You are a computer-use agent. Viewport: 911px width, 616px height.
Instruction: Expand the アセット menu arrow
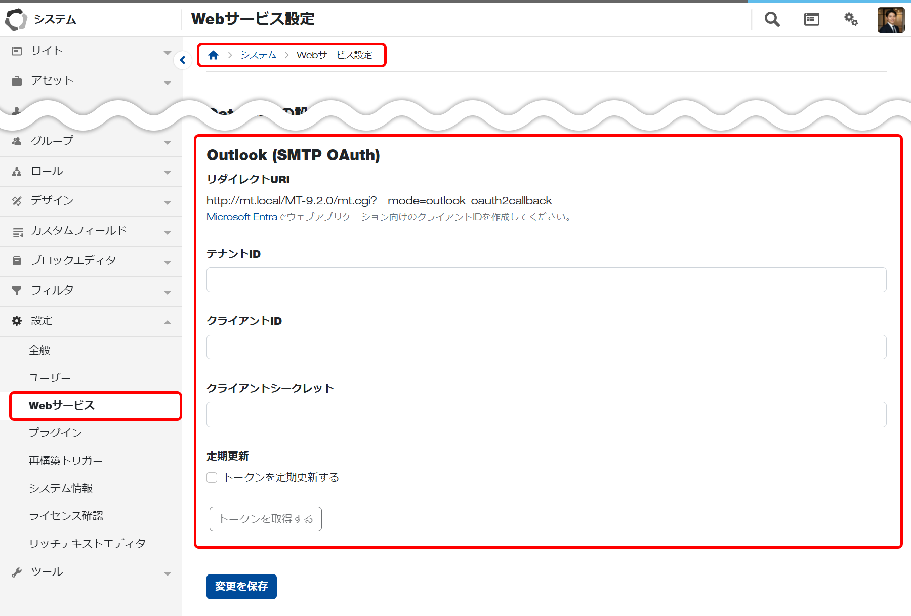[168, 83]
